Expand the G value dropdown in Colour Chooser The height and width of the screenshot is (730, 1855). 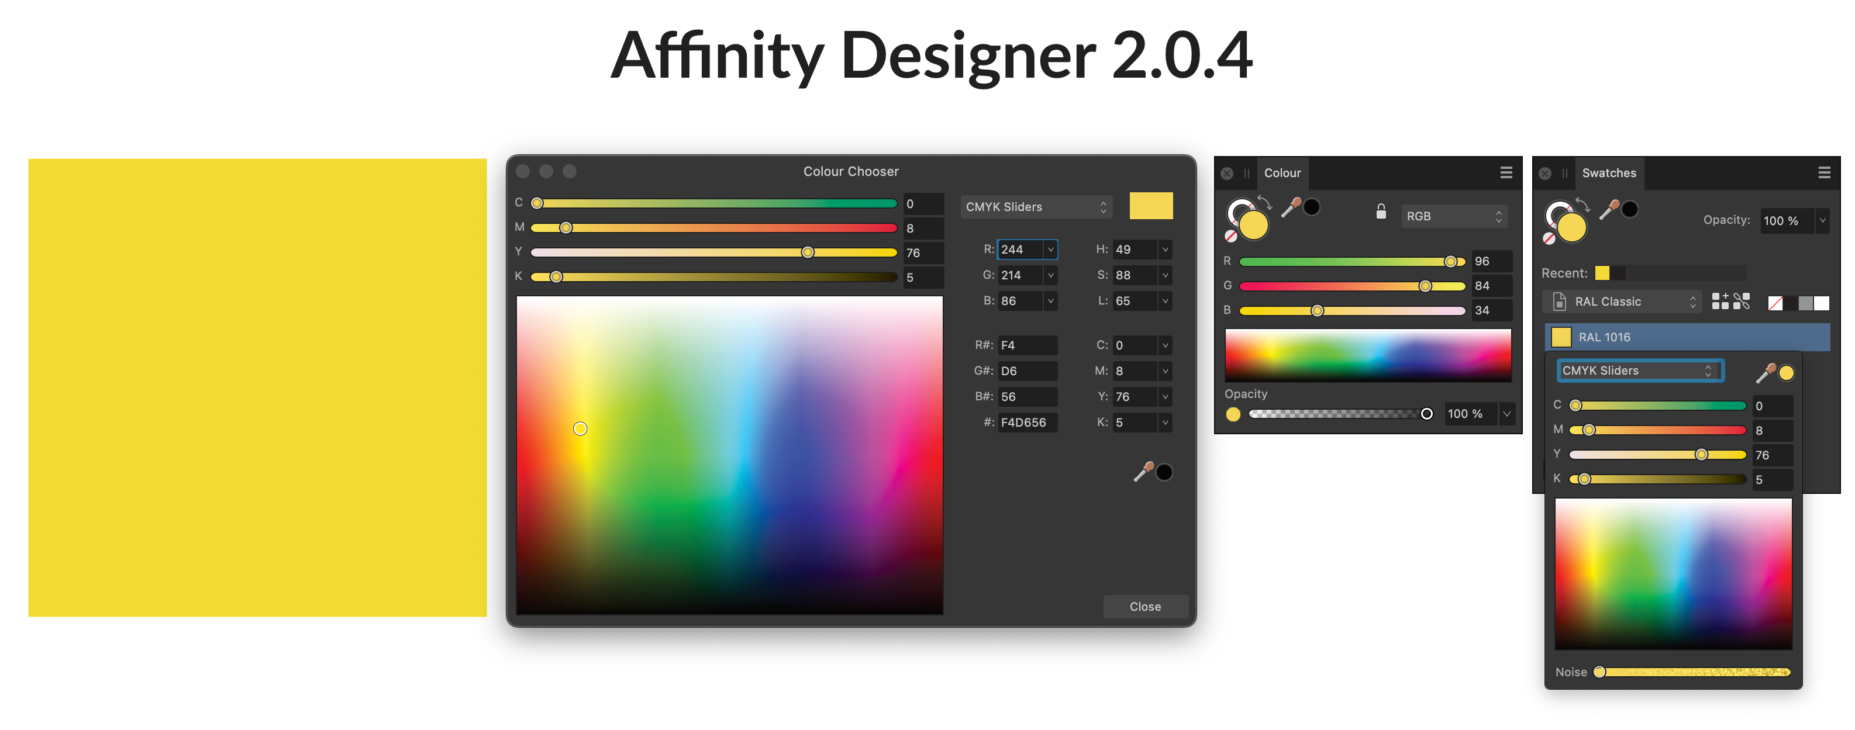[1051, 275]
